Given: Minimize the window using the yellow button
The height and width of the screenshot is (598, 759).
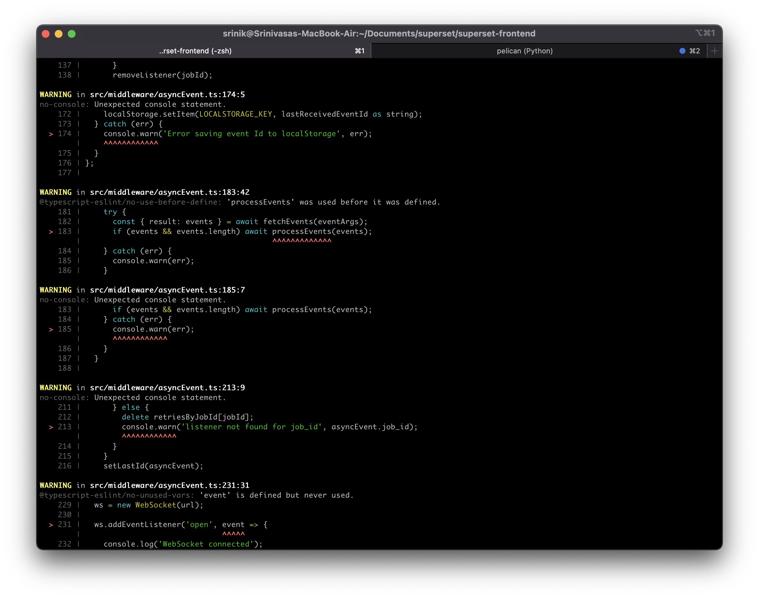Looking at the screenshot, I should coord(58,34).
